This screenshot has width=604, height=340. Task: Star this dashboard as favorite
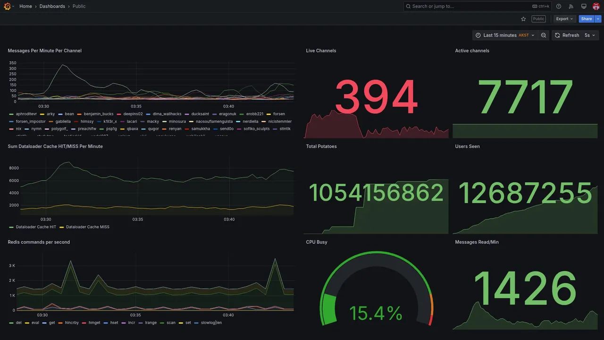point(523,19)
